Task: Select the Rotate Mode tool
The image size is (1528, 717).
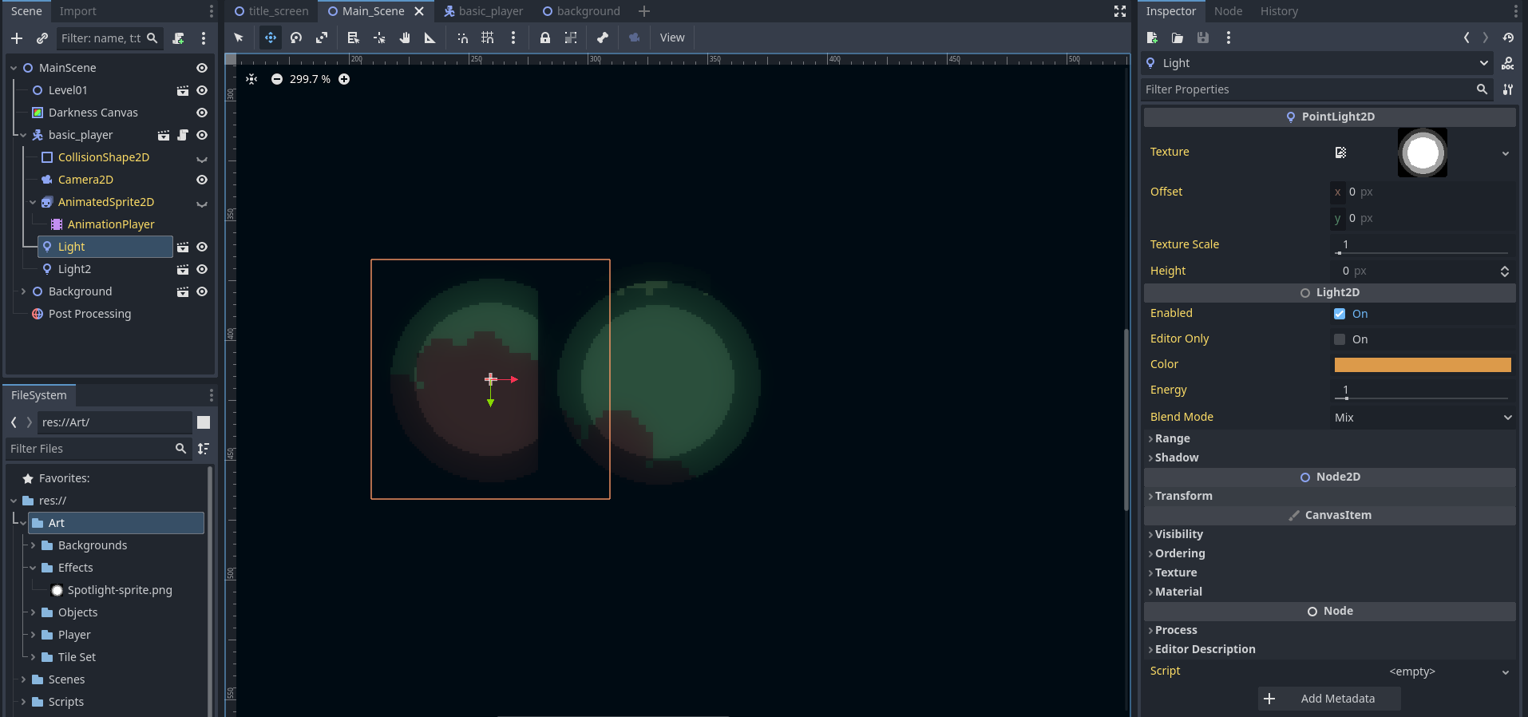Action: 296,38
